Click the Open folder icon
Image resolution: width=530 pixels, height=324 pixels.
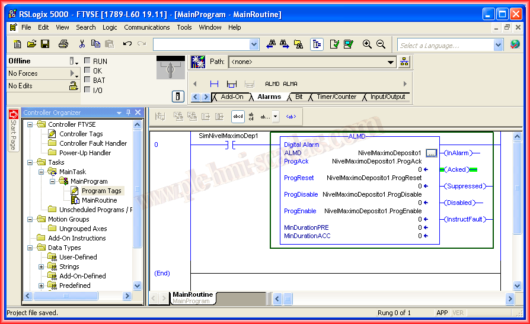[31, 44]
